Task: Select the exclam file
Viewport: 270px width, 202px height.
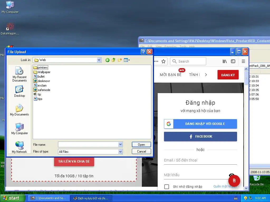Action: coord(40,85)
